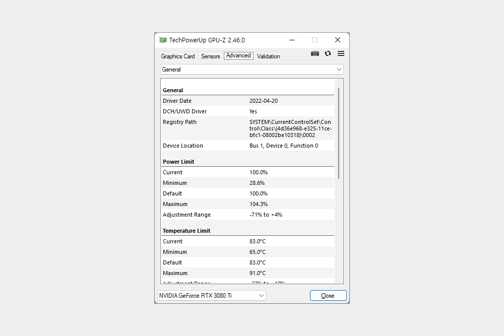This screenshot has height=336, width=504.
Task: Click the vertical scrollbar thumb
Action: (x=339, y=133)
